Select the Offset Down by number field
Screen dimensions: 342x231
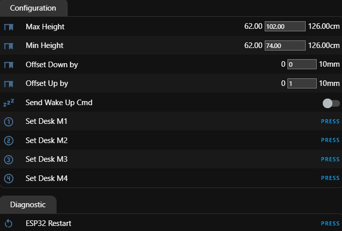[x=302, y=64]
